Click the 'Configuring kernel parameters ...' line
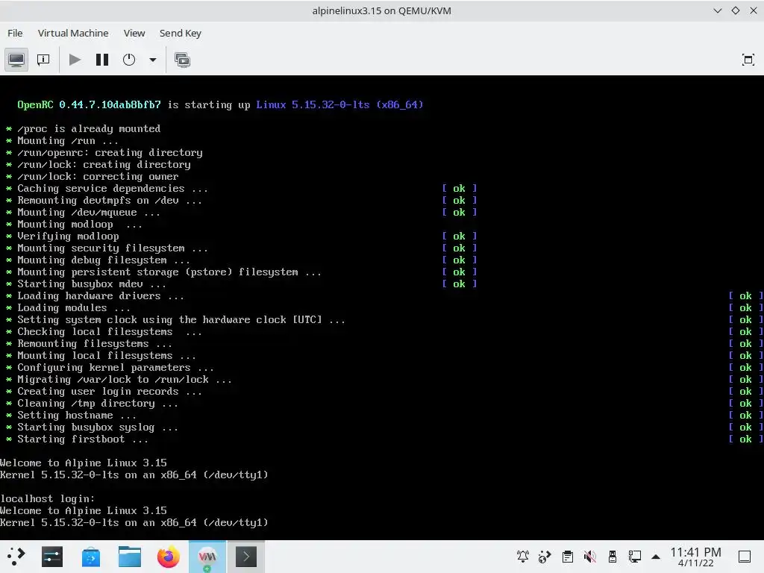764x573 pixels. 116,368
